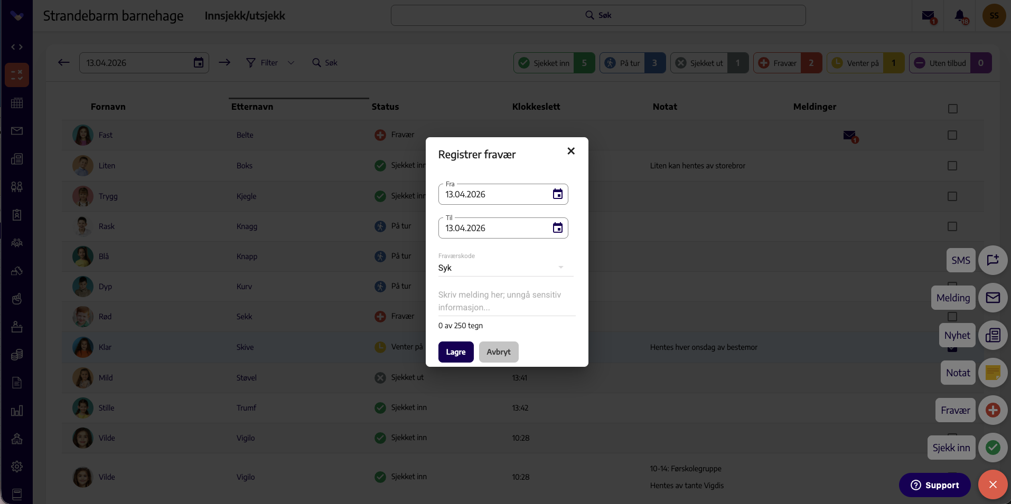Click the Avbryt button
The image size is (1011, 504).
tap(499, 352)
